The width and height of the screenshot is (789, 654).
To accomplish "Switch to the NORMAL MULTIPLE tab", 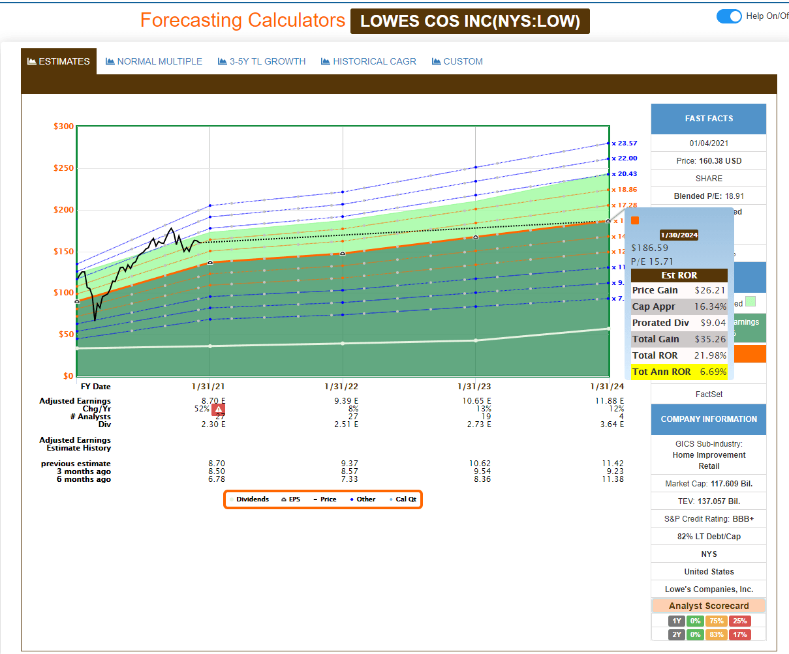I will [154, 61].
